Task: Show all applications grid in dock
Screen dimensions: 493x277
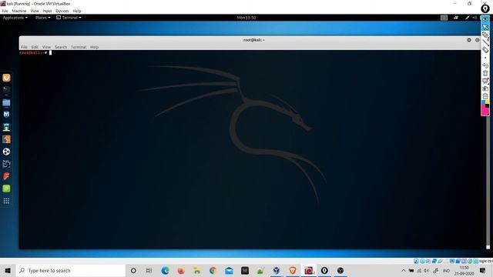Action: point(6,201)
